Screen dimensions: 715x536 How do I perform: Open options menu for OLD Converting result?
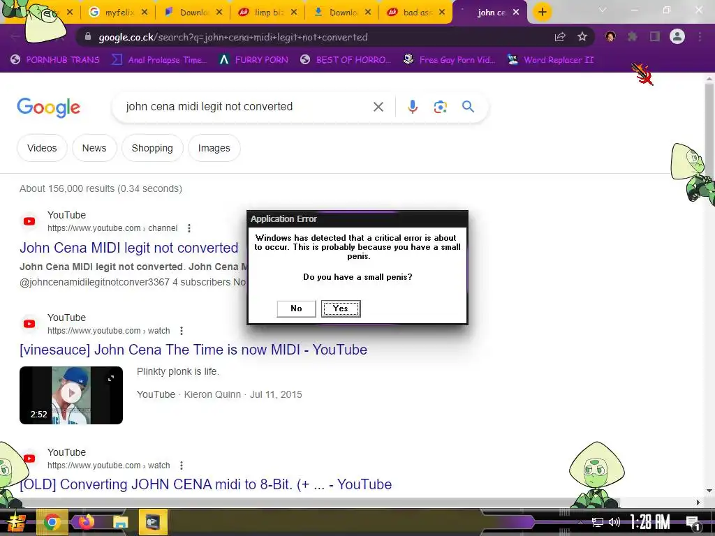click(182, 466)
